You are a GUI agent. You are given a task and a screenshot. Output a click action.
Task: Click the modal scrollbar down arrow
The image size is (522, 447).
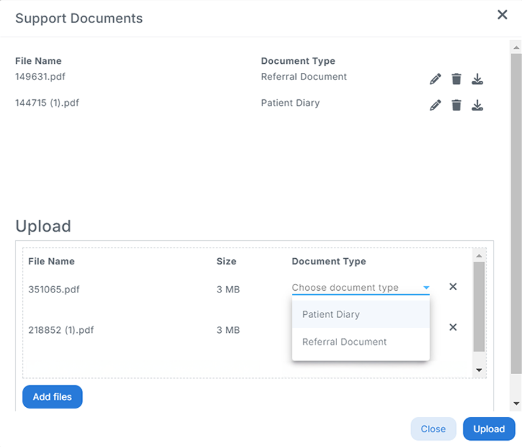516,403
